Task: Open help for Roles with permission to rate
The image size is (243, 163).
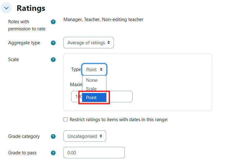Action: [53, 22]
